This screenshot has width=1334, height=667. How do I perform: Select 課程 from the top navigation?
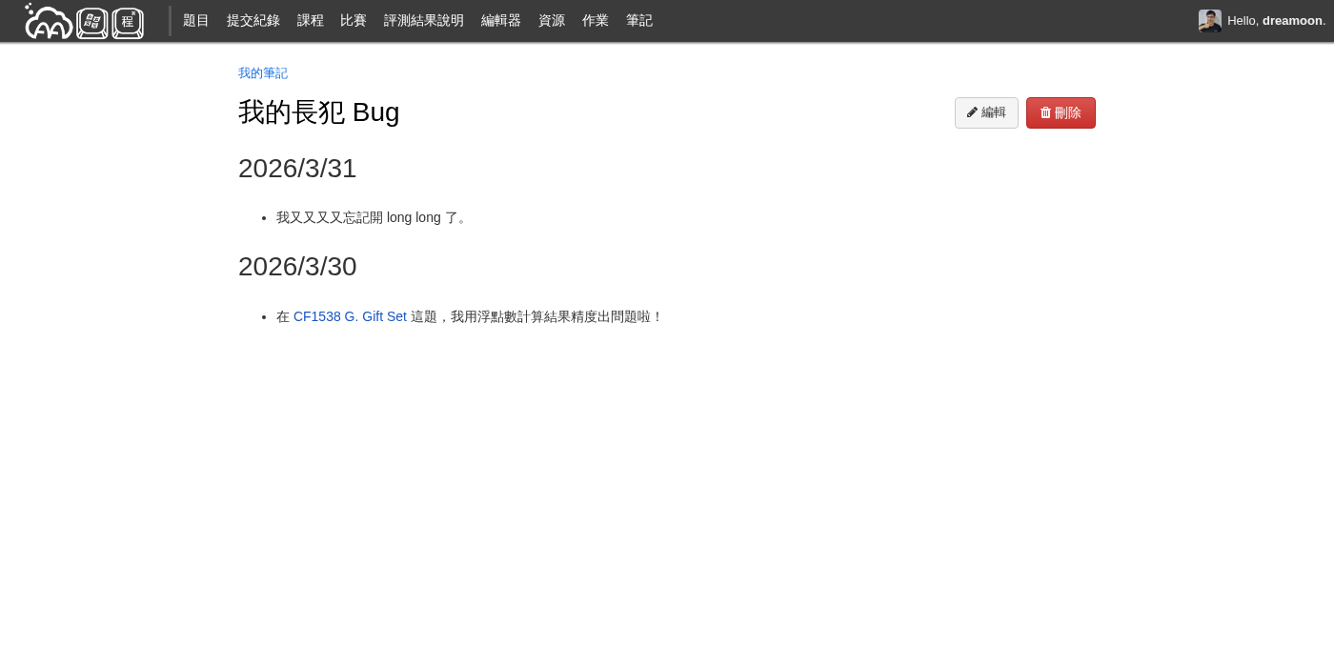311,20
